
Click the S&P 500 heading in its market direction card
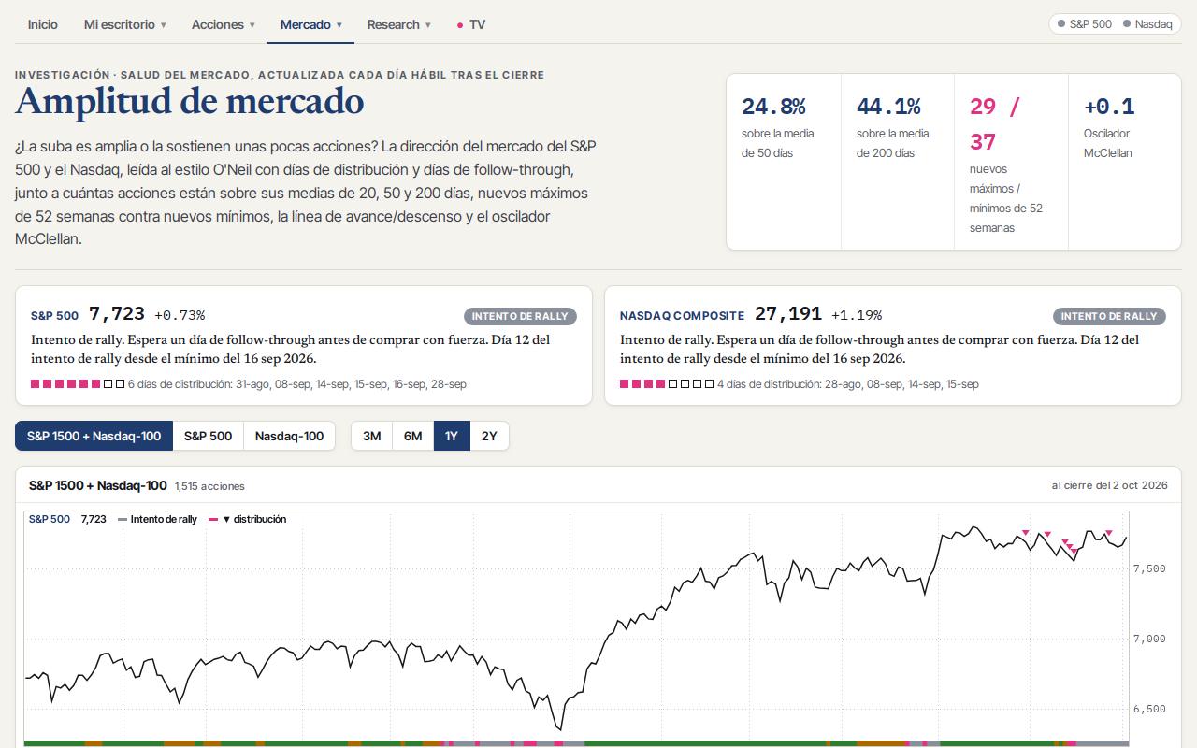pyautogui.click(x=54, y=316)
